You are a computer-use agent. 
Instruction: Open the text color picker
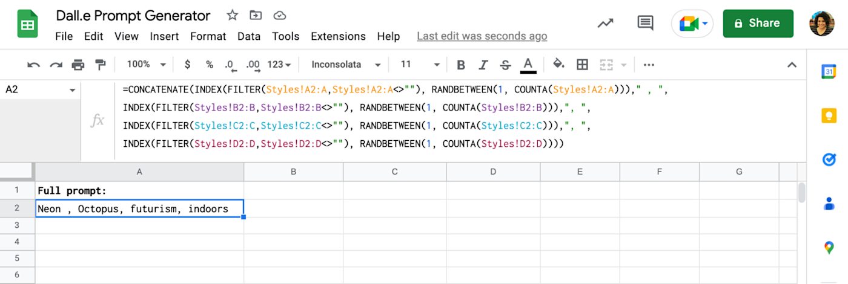[x=528, y=65]
